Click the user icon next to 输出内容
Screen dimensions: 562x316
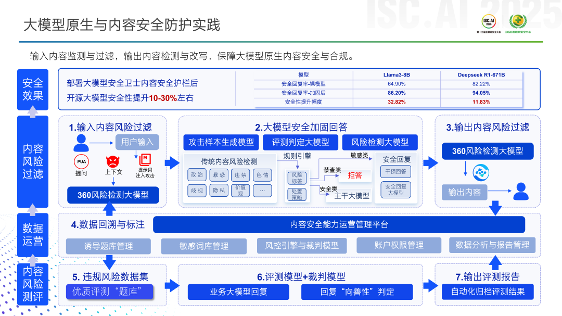point(521,191)
